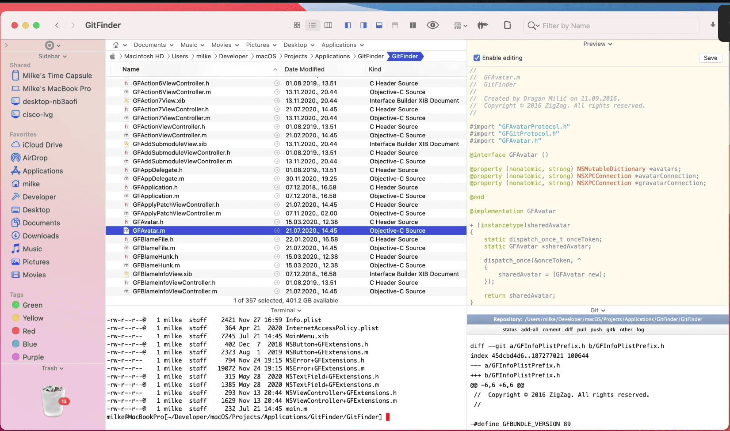Run git push command
This screenshot has width=730, height=431.
596,329
